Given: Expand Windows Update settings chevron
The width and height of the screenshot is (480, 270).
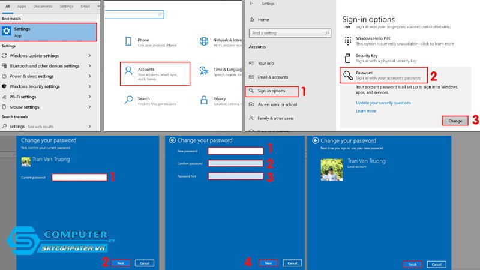Looking at the screenshot, I should tap(89, 55).
